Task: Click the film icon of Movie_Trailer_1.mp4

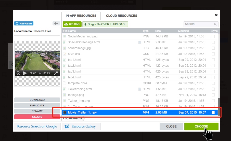Action: point(65,112)
